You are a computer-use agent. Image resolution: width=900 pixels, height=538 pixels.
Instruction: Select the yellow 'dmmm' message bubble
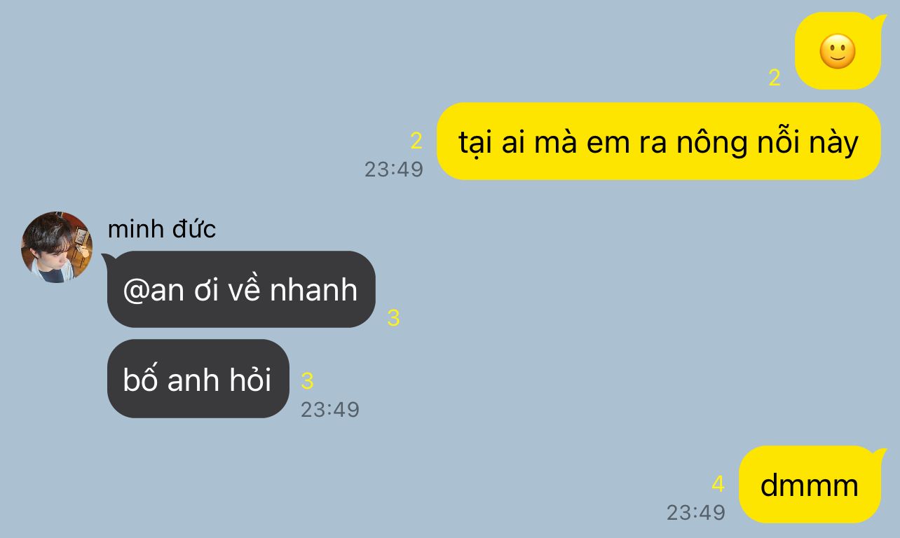(x=810, y=485)
